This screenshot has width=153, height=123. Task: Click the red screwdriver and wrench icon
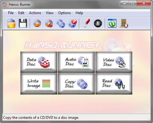point(86,23)
